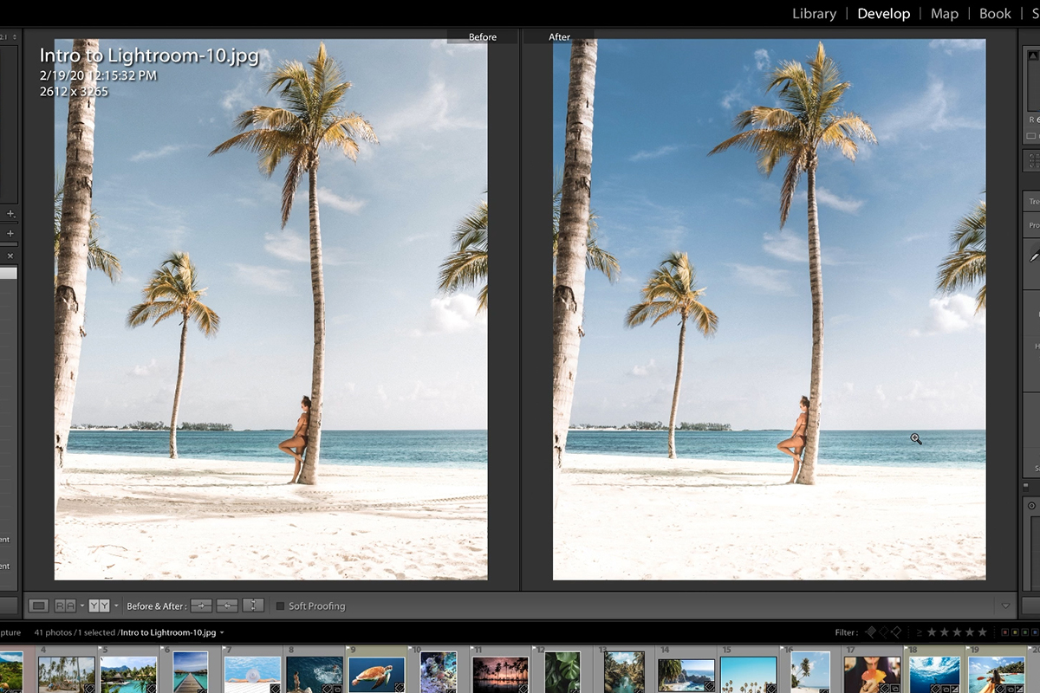This screenshot has height=693, width=1040.
Task: Go to the Book module
Action: 995,14
